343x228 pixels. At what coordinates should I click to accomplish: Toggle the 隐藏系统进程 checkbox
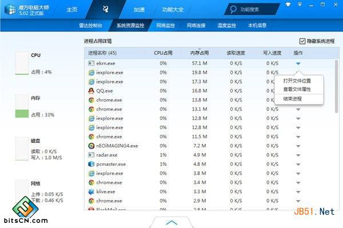(x=302, y=41)
